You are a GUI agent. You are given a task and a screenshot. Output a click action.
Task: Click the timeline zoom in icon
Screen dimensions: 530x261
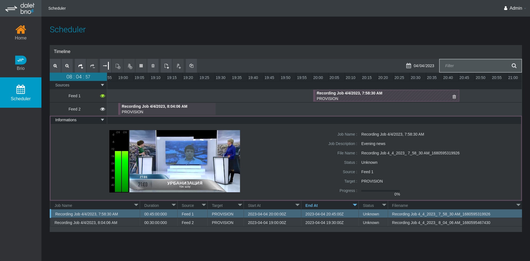pyautogui.click(x=55, y=66)
